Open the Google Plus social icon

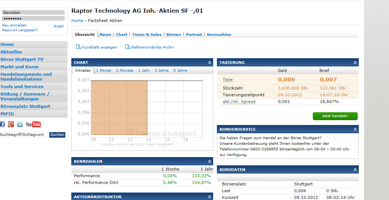(x=11, y=124)
